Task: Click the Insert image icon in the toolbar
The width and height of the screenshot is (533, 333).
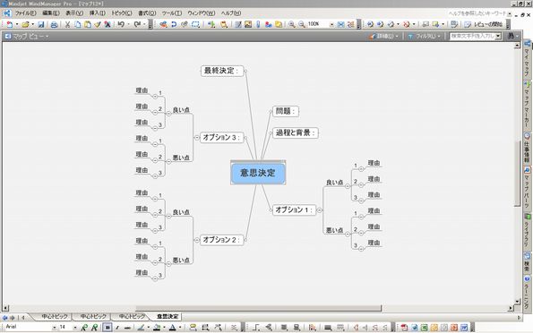Action: [x=248, y=24]
